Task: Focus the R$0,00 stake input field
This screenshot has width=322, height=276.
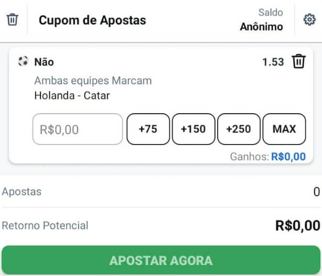Action: pos(78,129)
